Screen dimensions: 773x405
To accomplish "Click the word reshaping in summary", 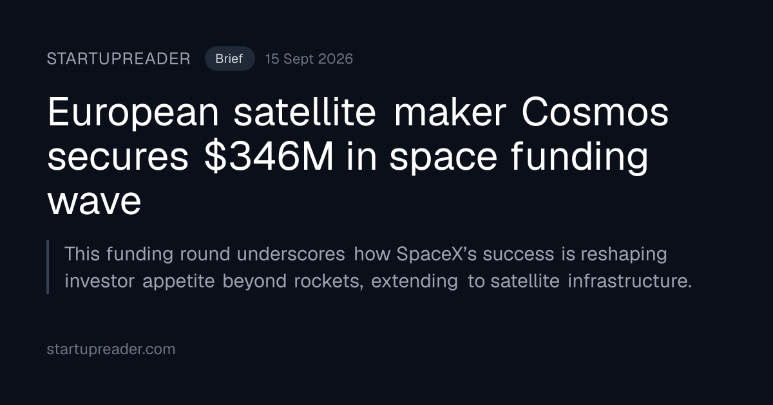I will [x=624, y=255].
